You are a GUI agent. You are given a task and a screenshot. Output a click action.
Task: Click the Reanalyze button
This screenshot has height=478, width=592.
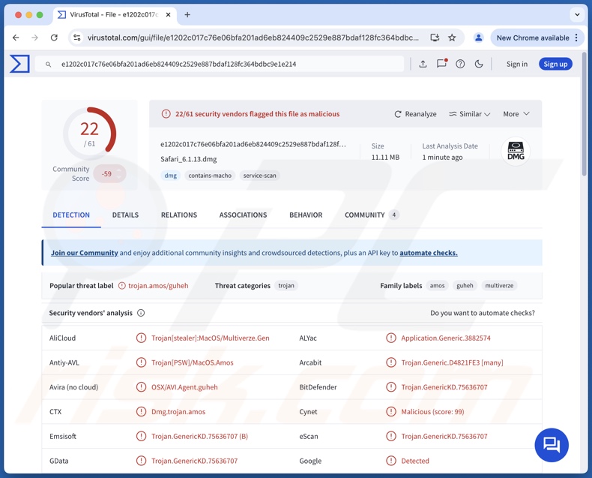pos(415,114)
